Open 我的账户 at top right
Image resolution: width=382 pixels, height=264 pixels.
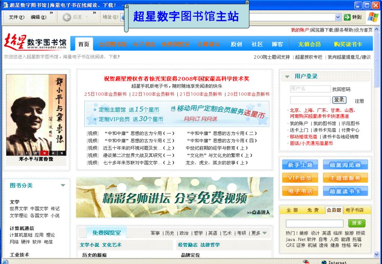pos(300,30)
